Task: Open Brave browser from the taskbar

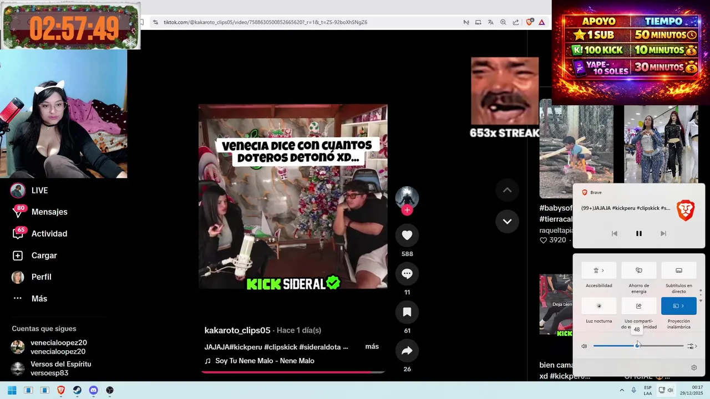Action: [61, 390]
